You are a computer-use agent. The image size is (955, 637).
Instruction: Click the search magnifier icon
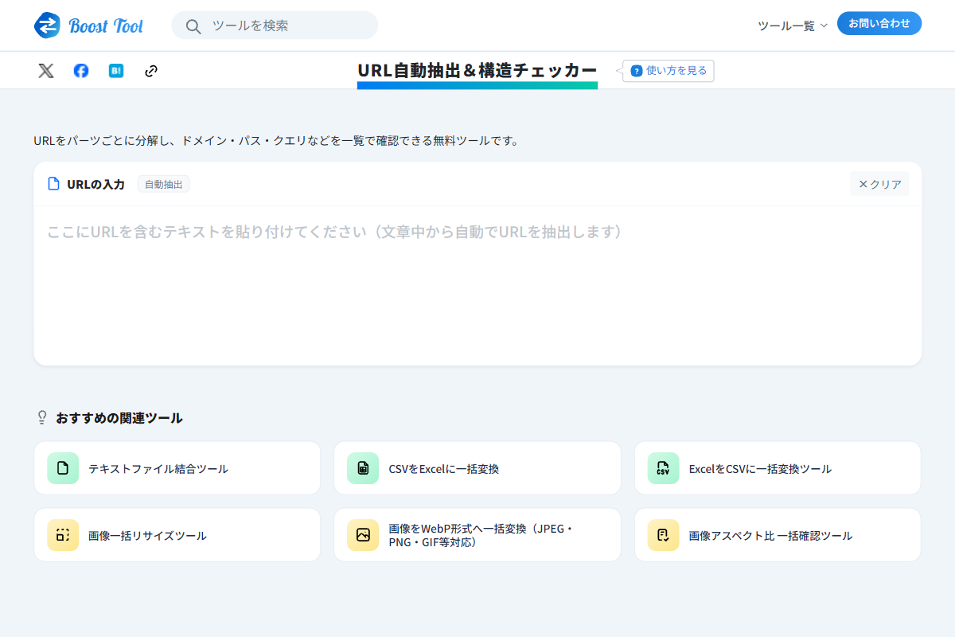pos(193,26)
